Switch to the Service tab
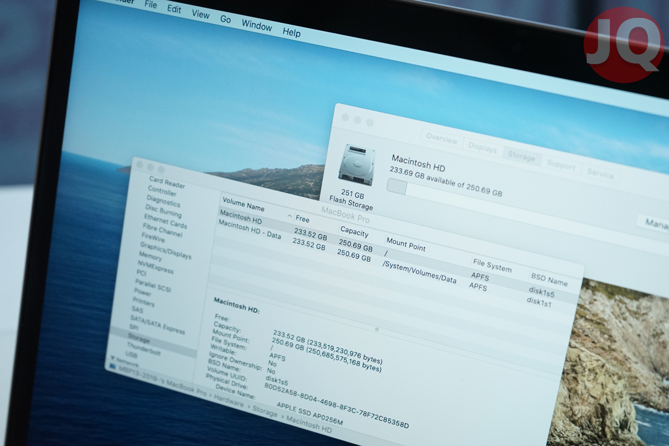The width and height of the screenshot is (669, 446). tap(600, 174)
